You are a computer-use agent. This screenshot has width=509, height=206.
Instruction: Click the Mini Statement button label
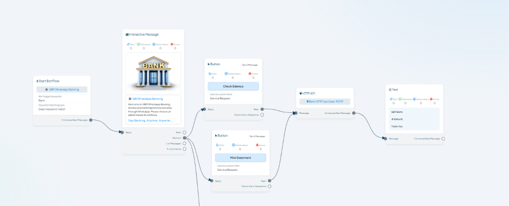241,158
